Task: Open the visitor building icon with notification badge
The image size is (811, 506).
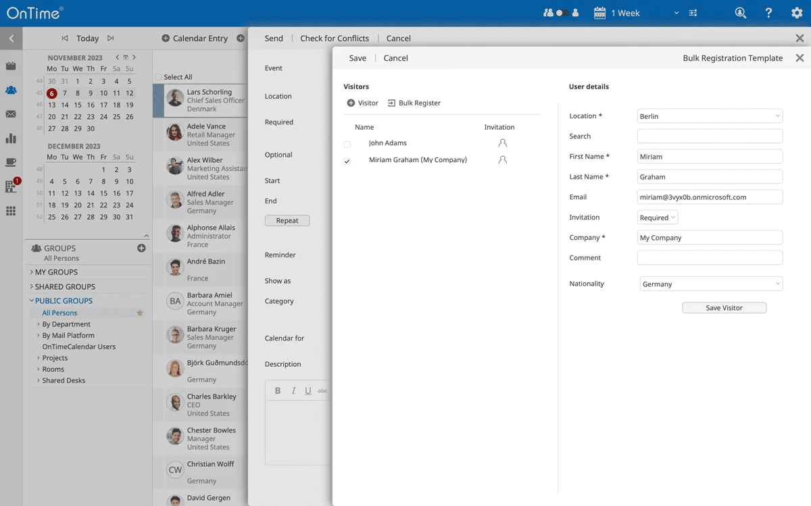Action: (x=11, y=186)
